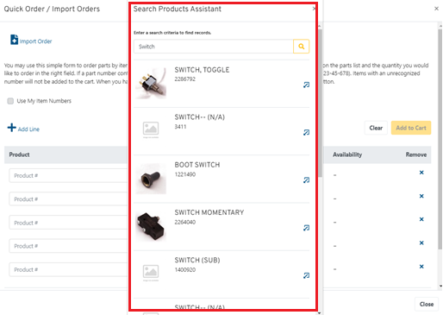Click the fourth Product # input field
The image size is (443, 315).
click(68, 246)
